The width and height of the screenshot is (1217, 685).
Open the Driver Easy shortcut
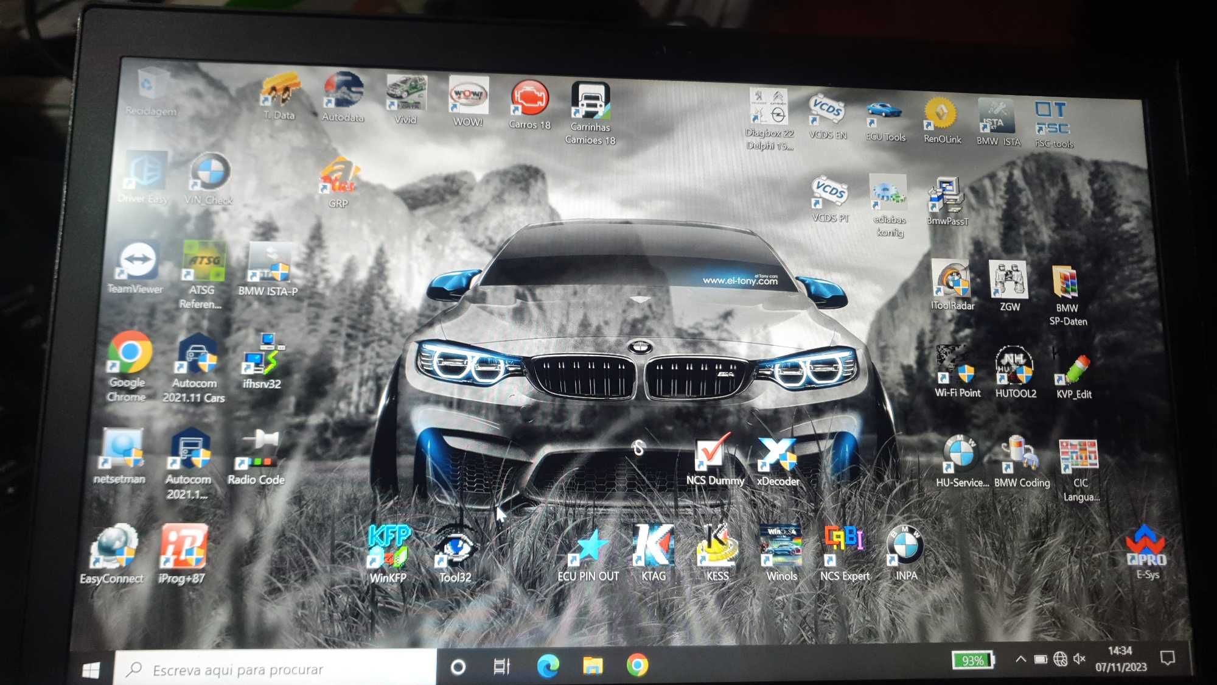pyautogui.click(x=144, y=177)
